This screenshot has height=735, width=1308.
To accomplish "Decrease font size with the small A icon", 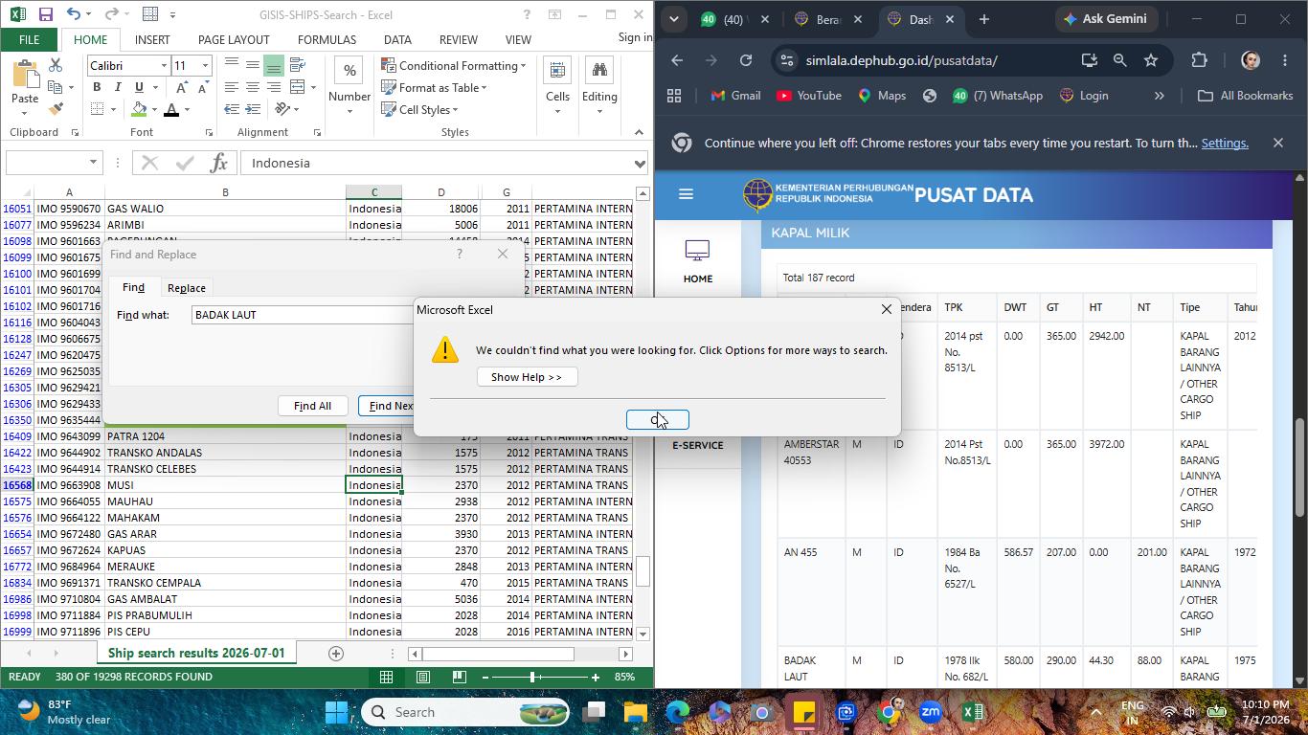I will pyautogui.click(x=202, y=87).
